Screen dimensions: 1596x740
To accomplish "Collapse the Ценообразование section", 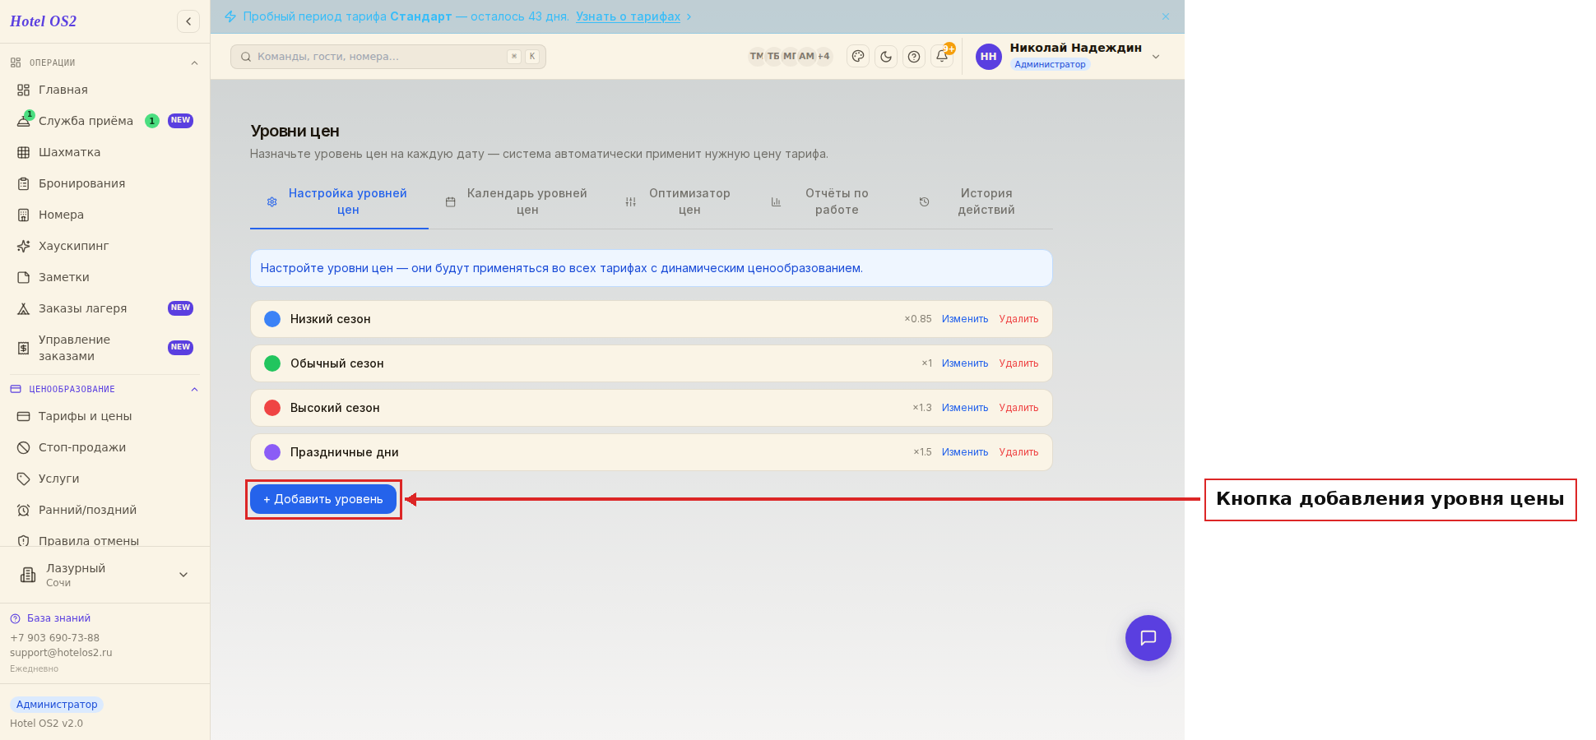I will click(194, 389).
